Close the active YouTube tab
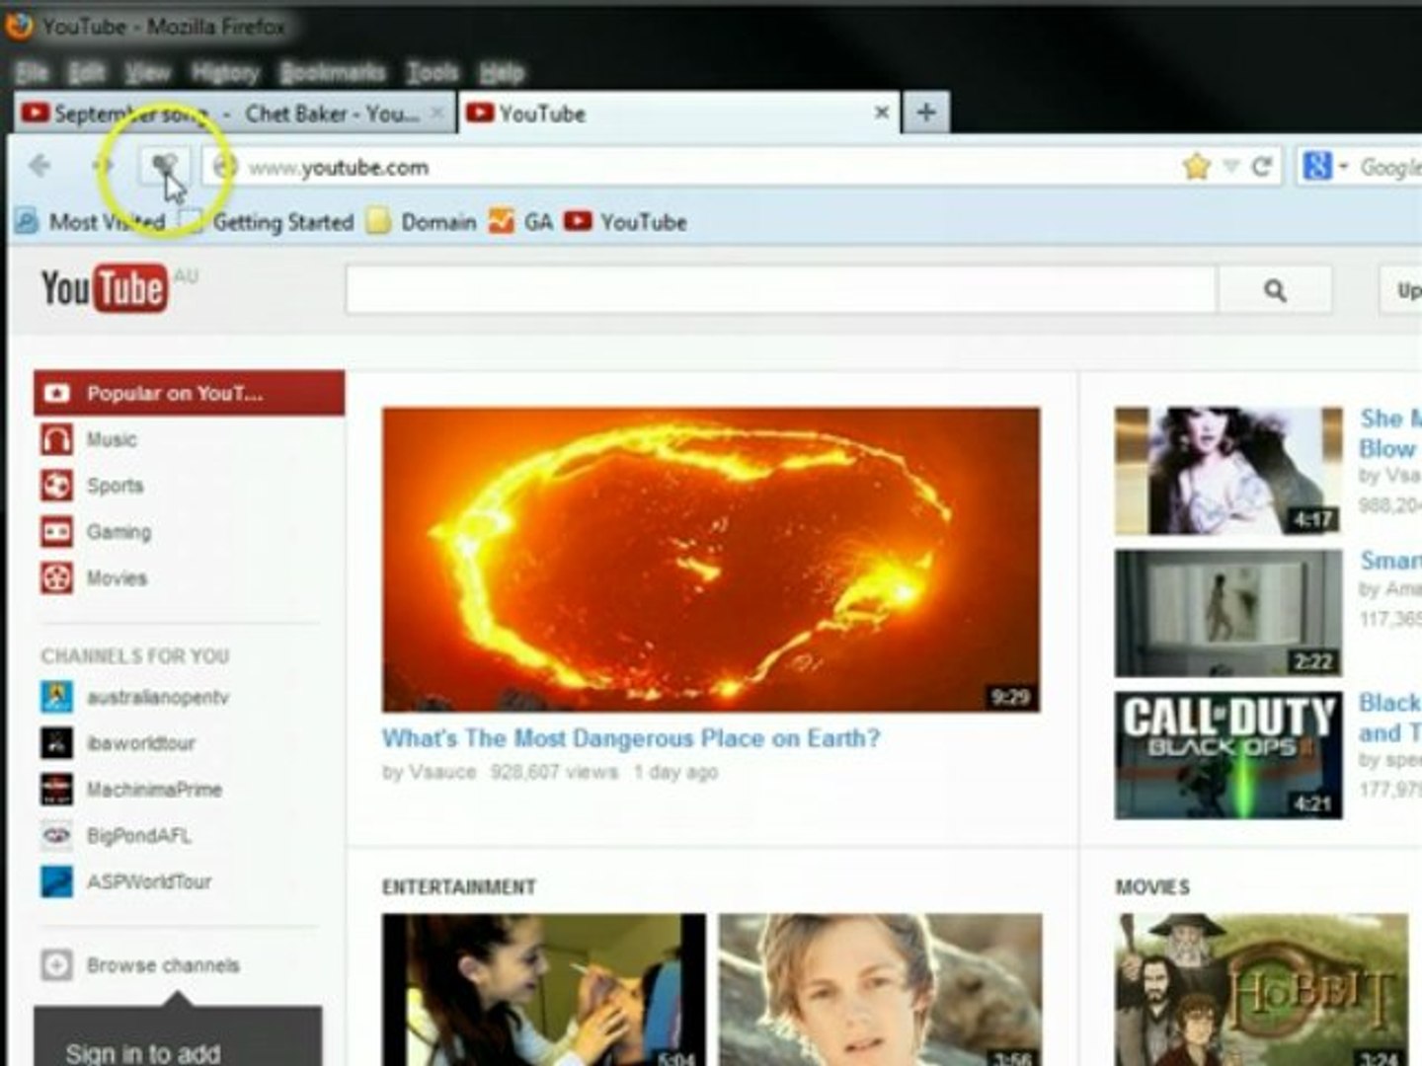Viewport: 1422px width, 1066px height. pos(882,113)
